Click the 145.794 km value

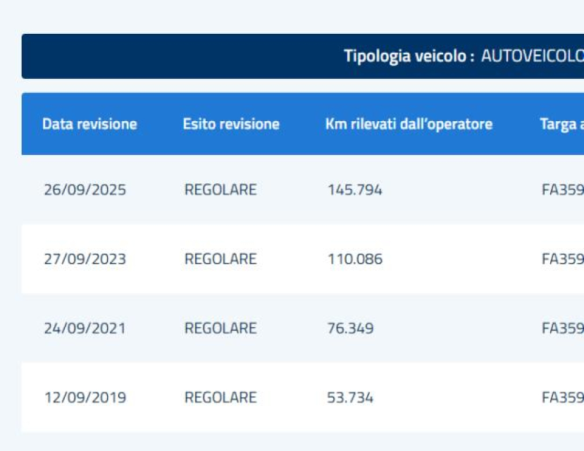click(354, 190)
